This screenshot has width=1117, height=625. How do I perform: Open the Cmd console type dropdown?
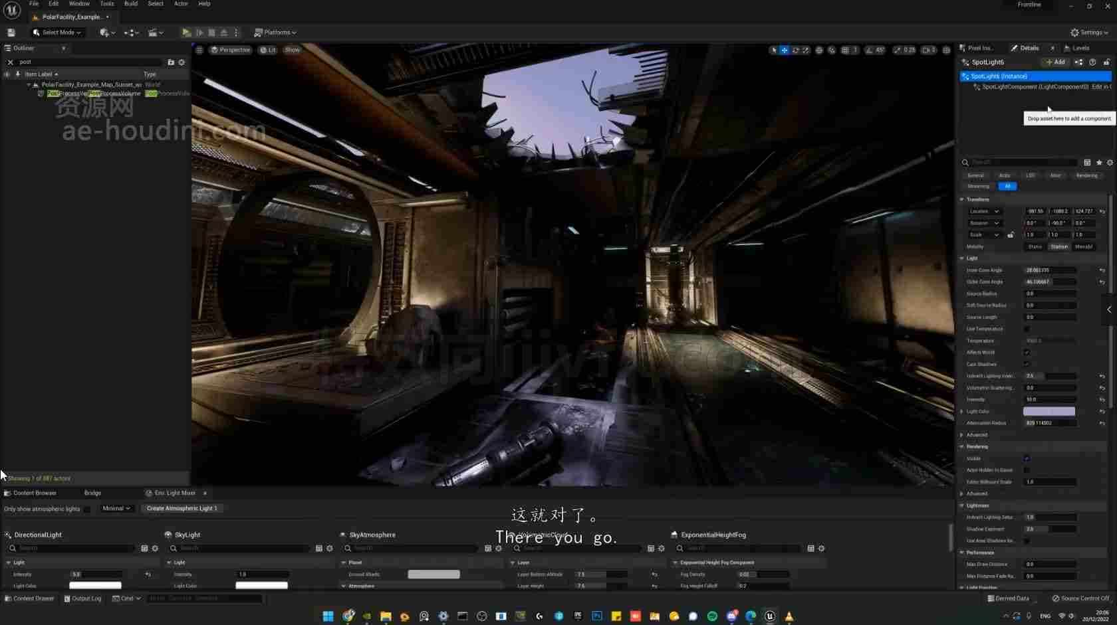pyautogui.click(x=126, y=598)
